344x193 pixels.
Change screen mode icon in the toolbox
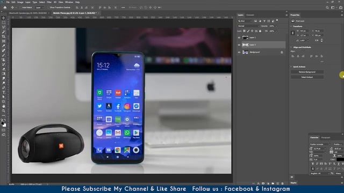[x=4, y=135]
